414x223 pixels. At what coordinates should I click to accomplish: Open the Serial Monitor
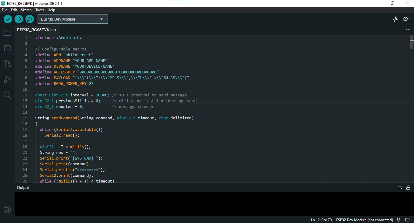[x=406, y=19]
